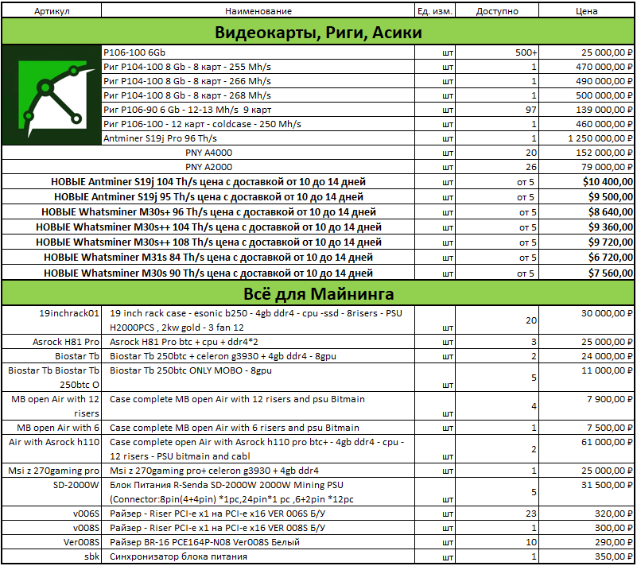Click the price '1 250 000,00 ₽'

(x=600, y=138)
